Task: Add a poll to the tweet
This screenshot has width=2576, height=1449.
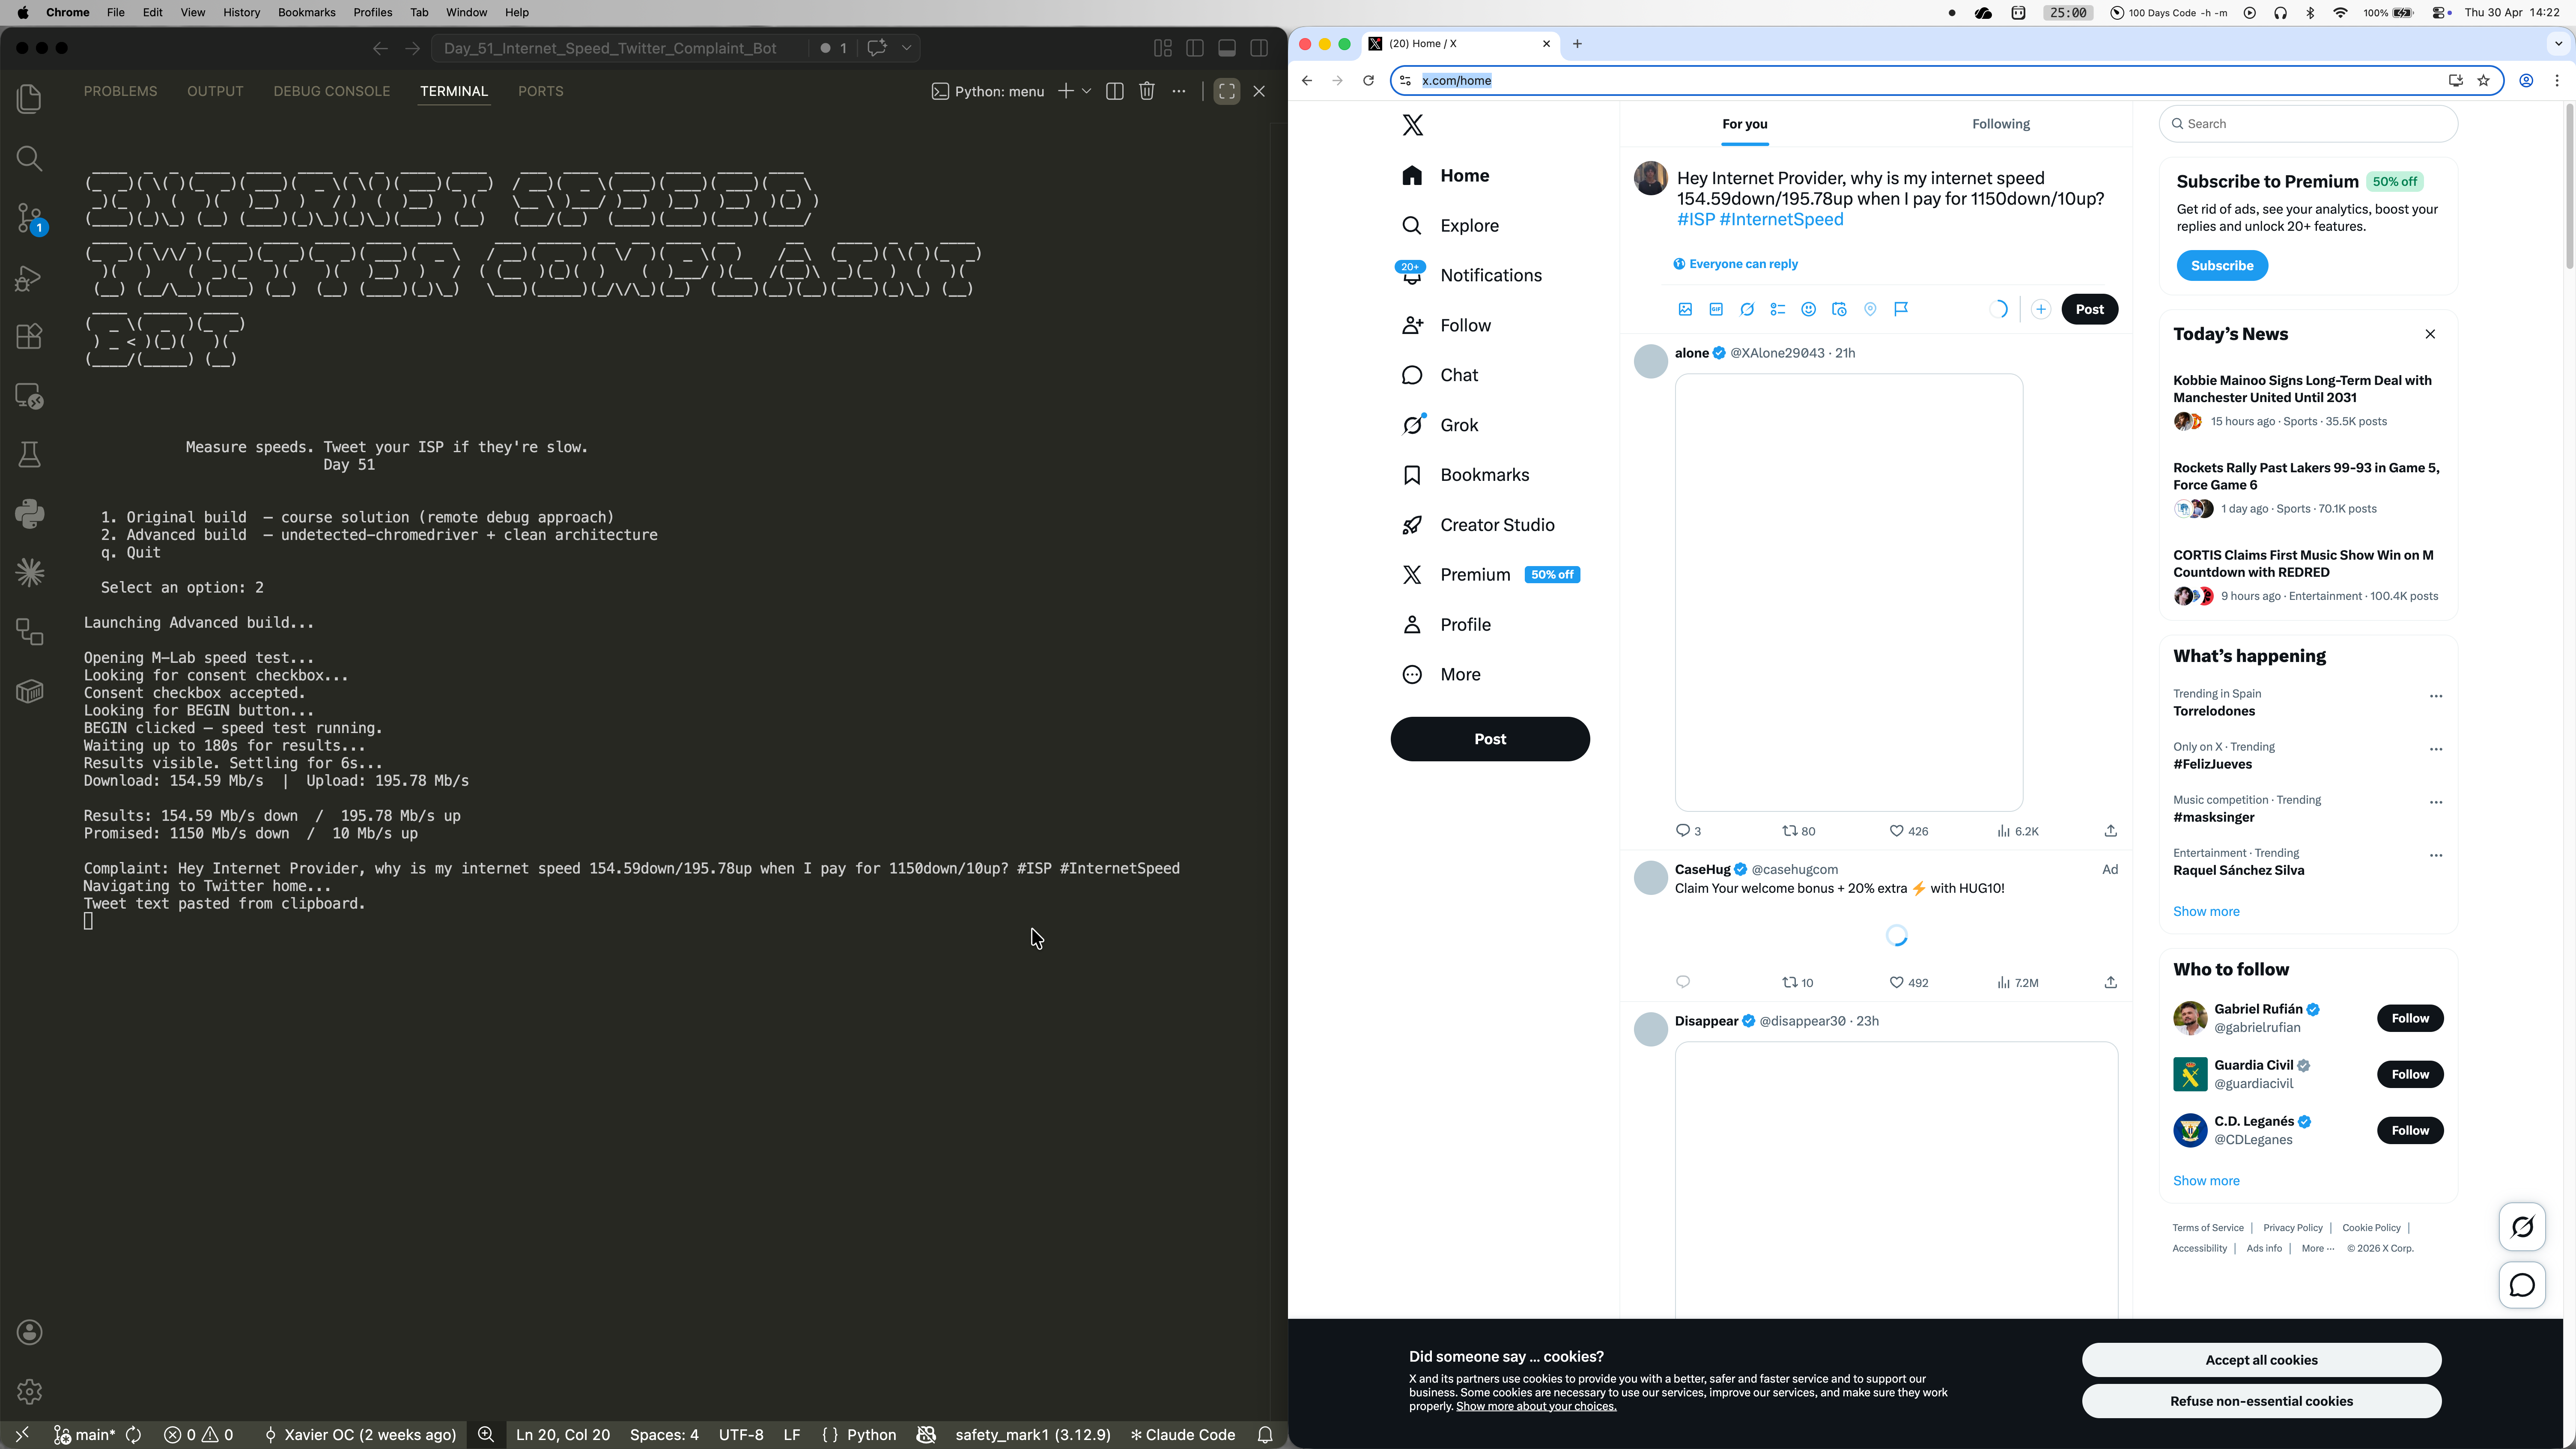Action: (1777, 309)
